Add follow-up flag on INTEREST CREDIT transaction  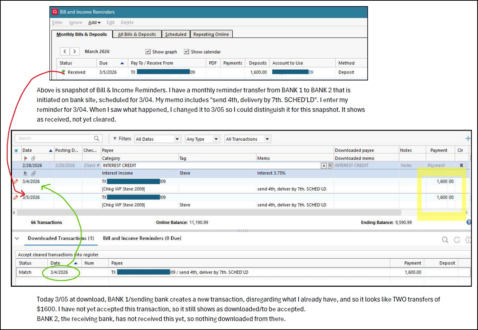[x=26, y=173]
